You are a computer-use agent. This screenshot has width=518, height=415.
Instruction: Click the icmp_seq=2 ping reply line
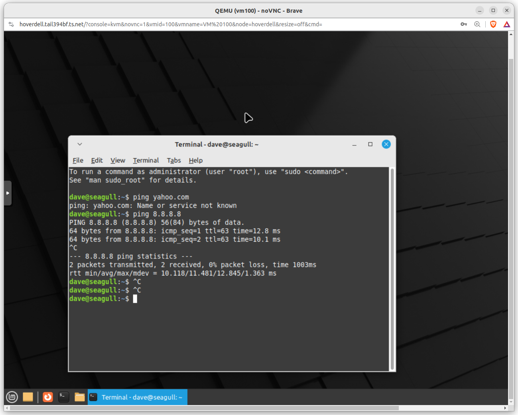point(175,239)
